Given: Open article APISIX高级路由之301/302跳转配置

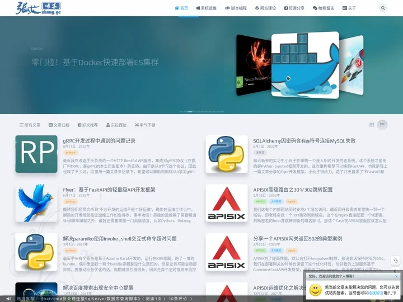Looking at the screenshot, I should pyautogui.click(x=293, y=190).
